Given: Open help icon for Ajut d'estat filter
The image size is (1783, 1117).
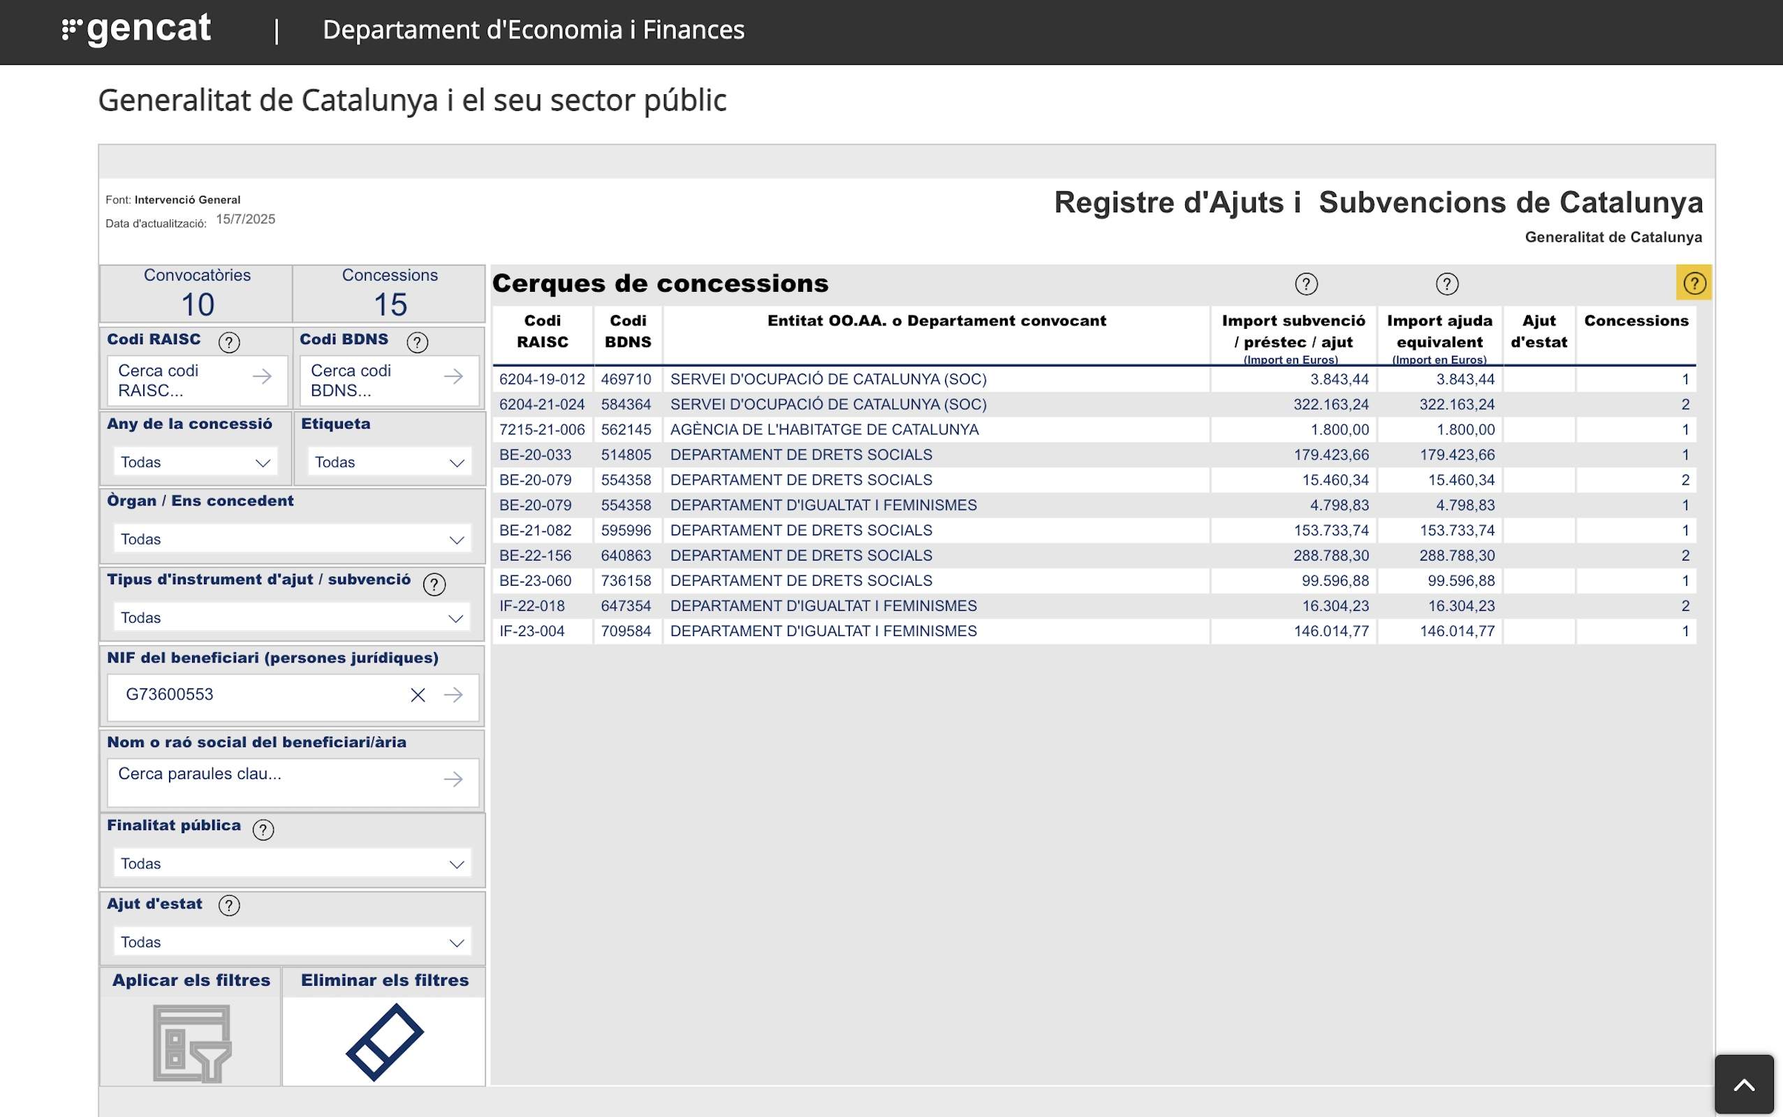Looking at the screenshot, I should pyautogui.click(x=229, y=905).
